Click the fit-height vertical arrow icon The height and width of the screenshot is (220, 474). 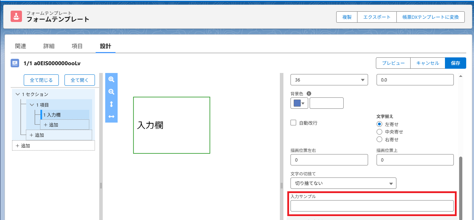coord(111,104)
